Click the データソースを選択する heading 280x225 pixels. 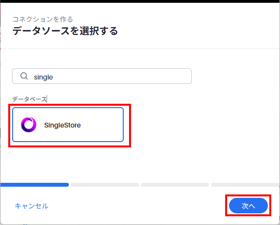(x=65, y=31)
